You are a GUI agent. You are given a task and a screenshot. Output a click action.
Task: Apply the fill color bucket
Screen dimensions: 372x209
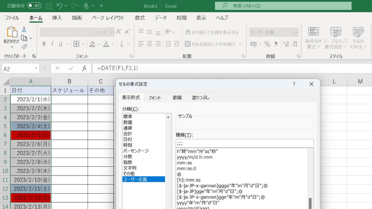92,44
